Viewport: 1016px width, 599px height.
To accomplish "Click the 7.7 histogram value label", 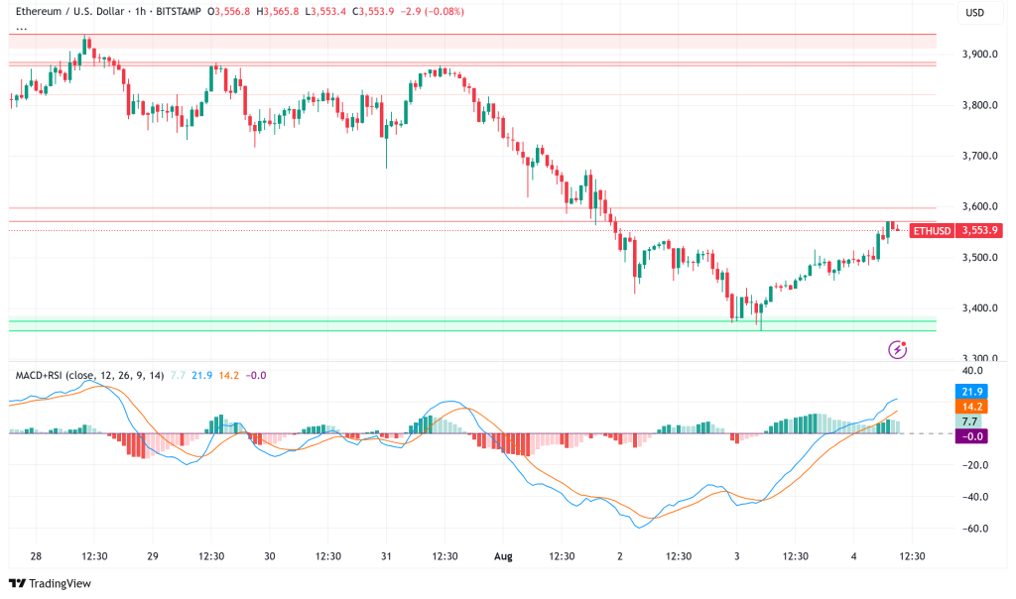I will pos(969,421).
